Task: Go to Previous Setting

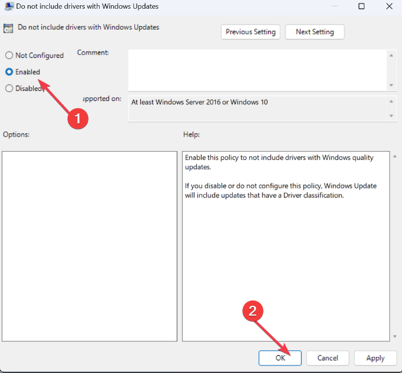Action: 250,32
